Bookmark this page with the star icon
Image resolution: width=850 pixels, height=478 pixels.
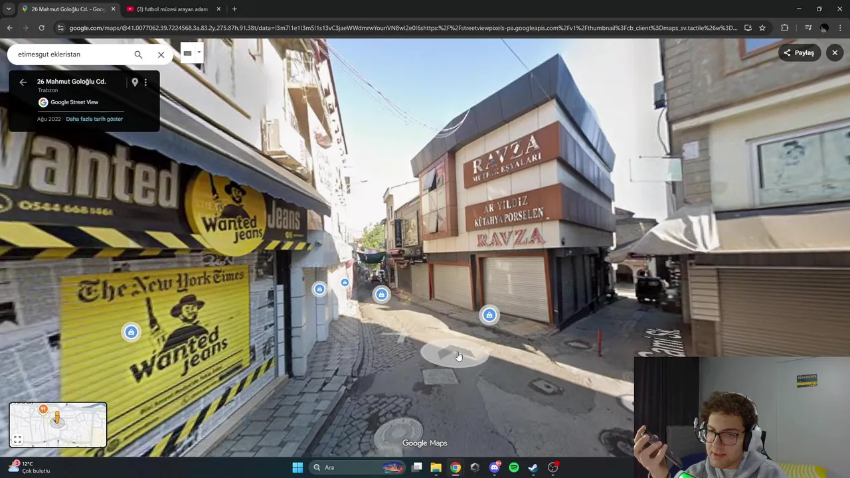tap(762, 28)
